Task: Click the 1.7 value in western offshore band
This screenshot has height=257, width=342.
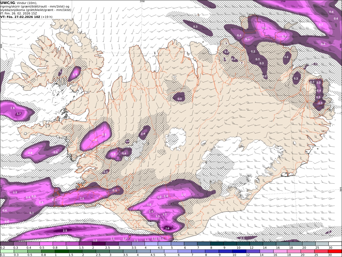Action: click(x=19, y=114)
